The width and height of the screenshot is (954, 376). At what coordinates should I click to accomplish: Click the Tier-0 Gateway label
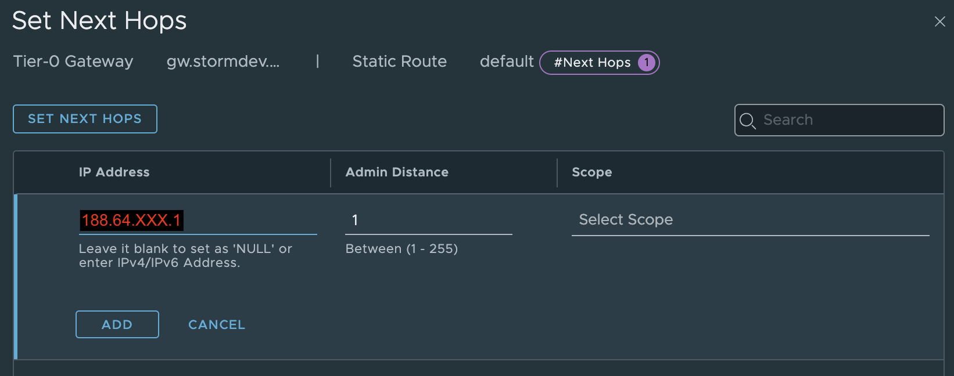click(73, 62)
